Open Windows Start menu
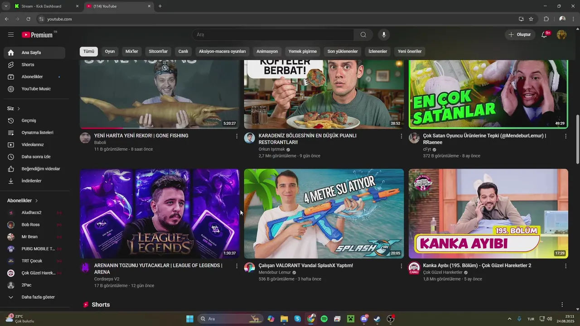580x326 pixels. click(x=190, y=319)
